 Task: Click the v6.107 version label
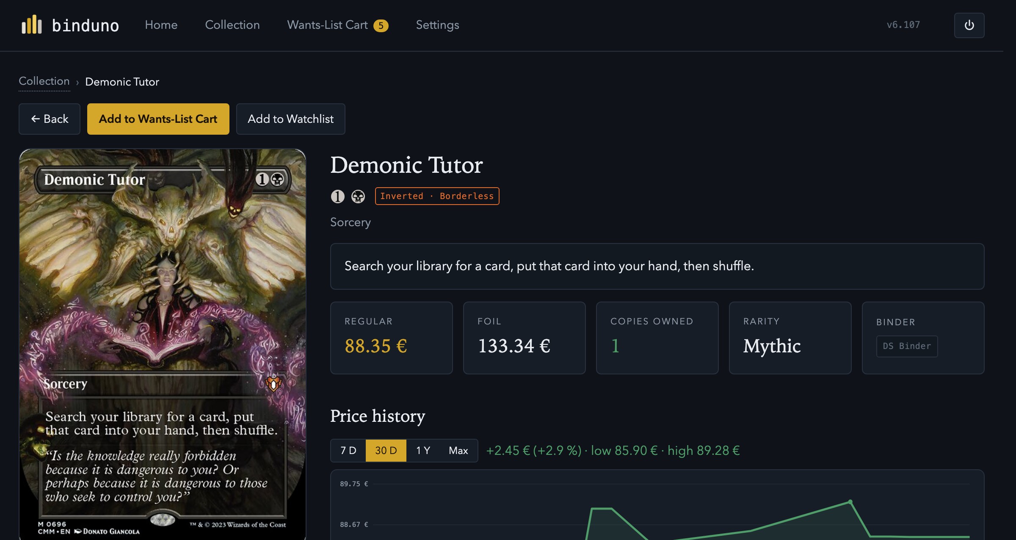(903, 25)
